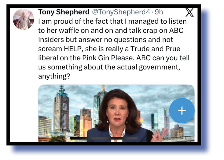Tap the dark home indicator bar

coord(104,138)
